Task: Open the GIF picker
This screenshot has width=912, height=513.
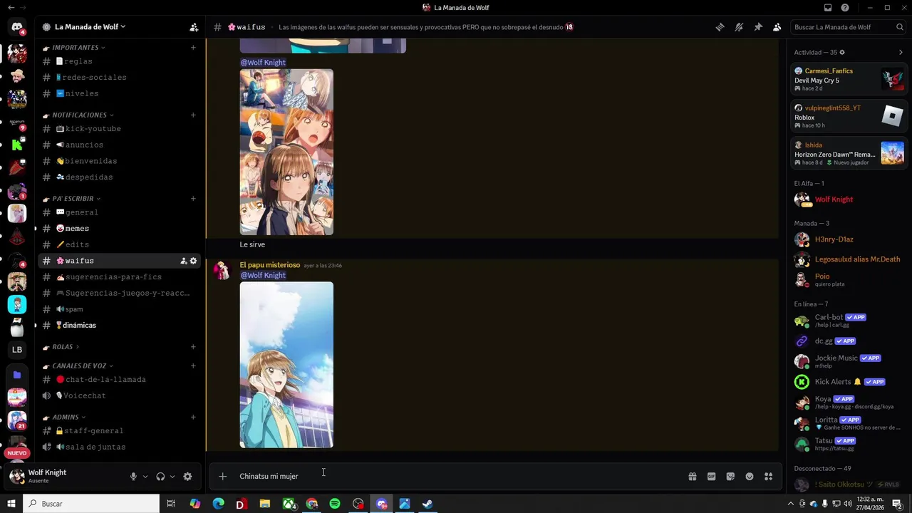Action: [711, 476]
